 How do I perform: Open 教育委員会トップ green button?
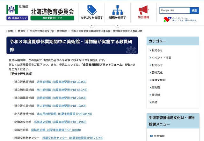pos(52,18)
